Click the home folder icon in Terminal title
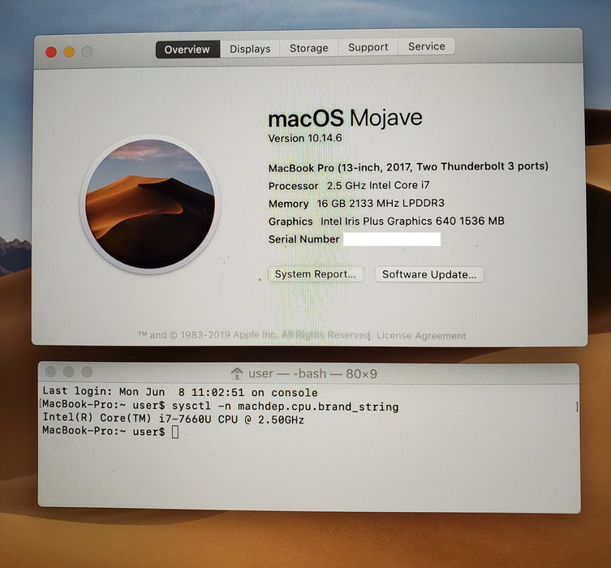Screen dimensions: 611x568 point(236,373)
